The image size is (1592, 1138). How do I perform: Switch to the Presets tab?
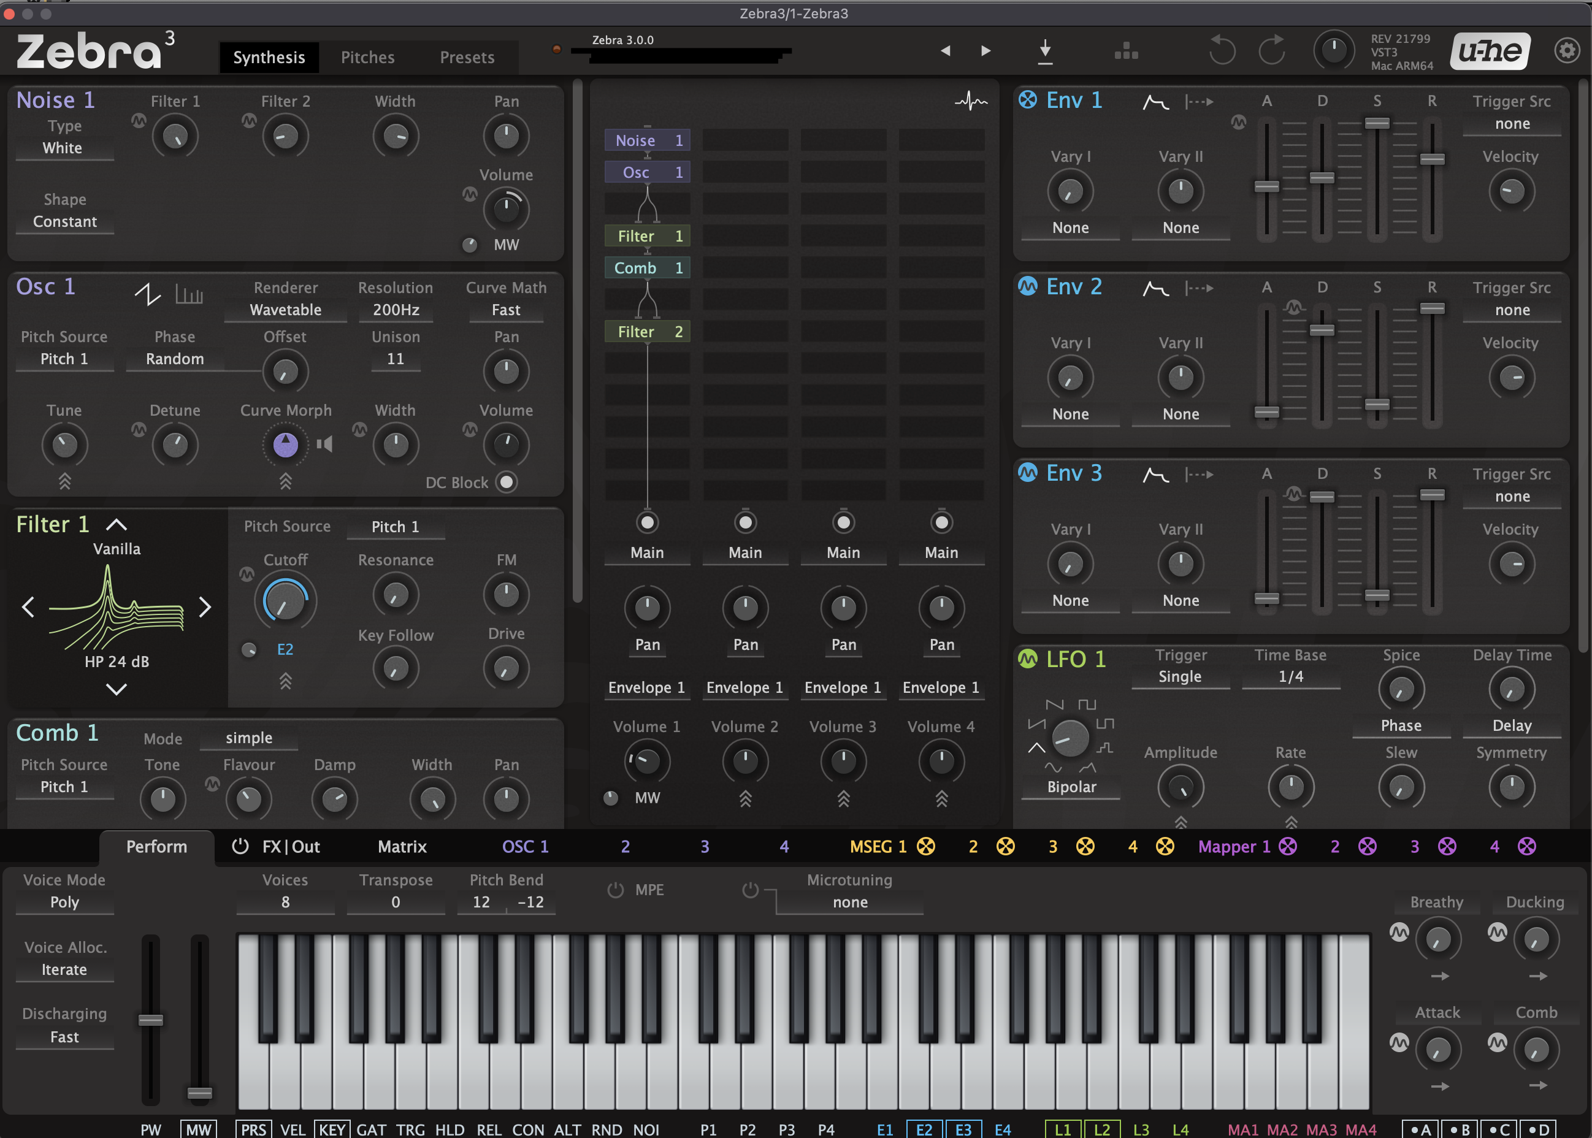tap(467, 58)
